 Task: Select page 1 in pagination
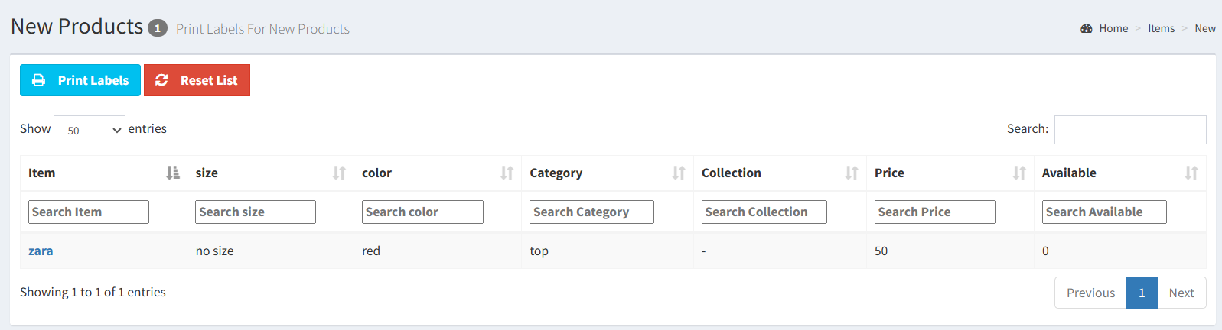click(1142, 293)
